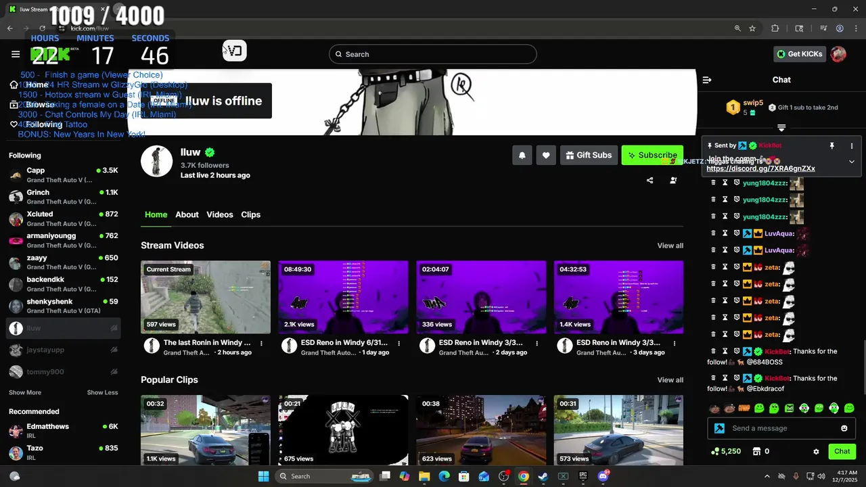Ban sender of @684BOSS follow message

coord(736,351)
